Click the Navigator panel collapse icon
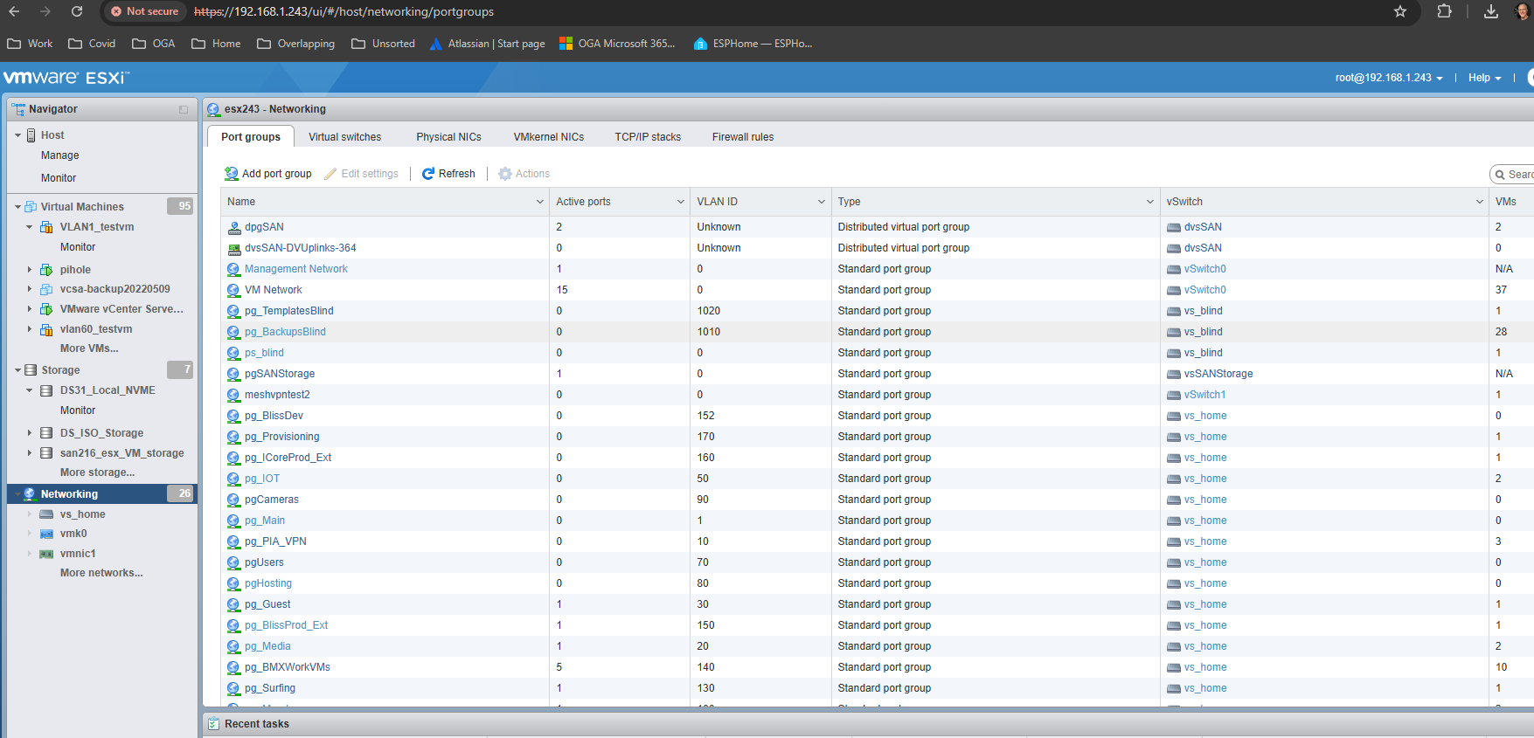This screenshot has height=738, width=1534. (184, 109)
